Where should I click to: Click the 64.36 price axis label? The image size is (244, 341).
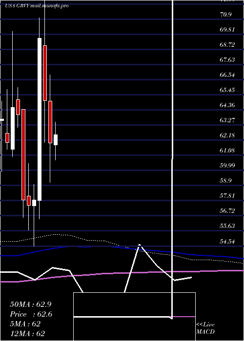click(227, 105)
